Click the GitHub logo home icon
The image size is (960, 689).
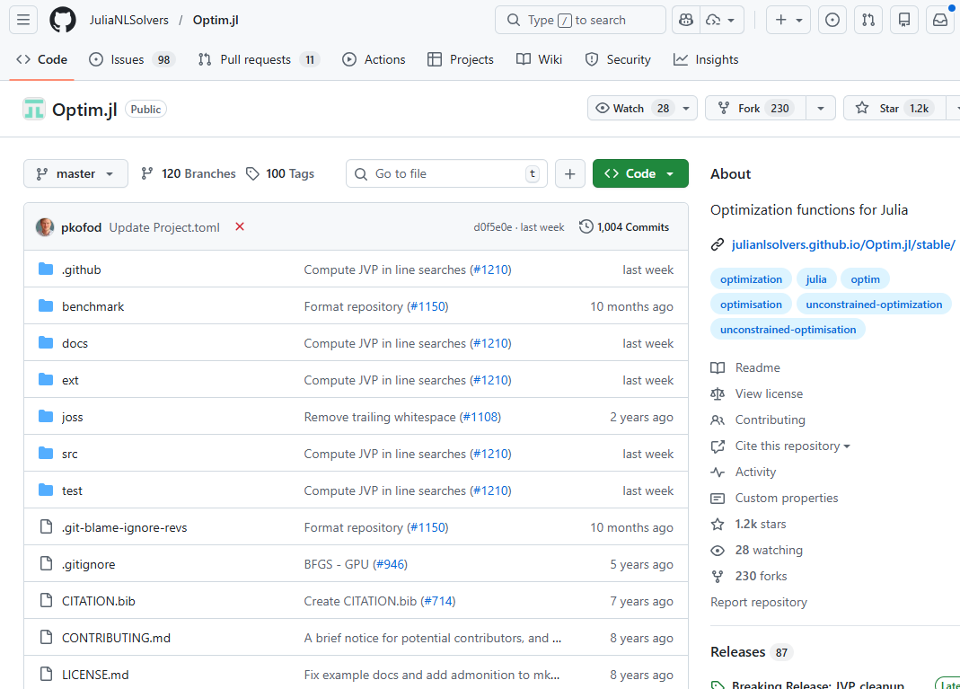pyautogui.click(x=63, y=20)
